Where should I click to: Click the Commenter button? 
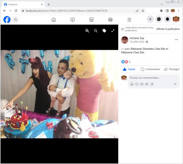(150, 69)
